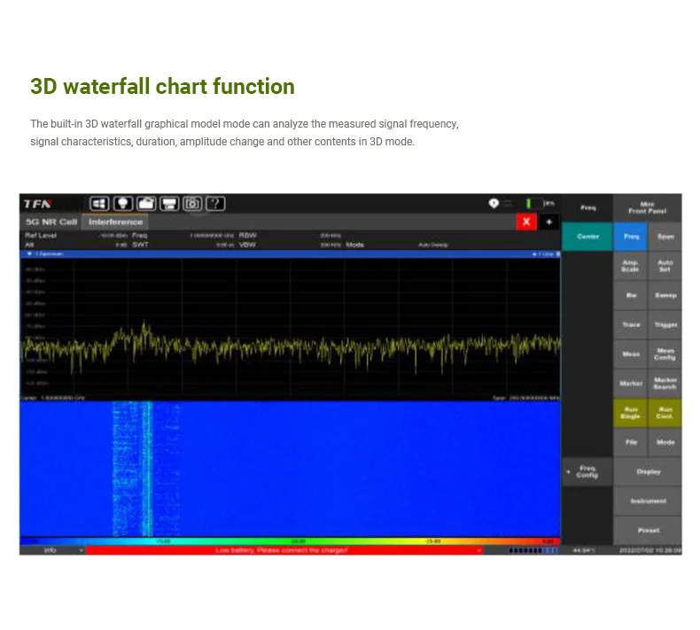
Task: Click the Marker key
Action: [631, 383]
